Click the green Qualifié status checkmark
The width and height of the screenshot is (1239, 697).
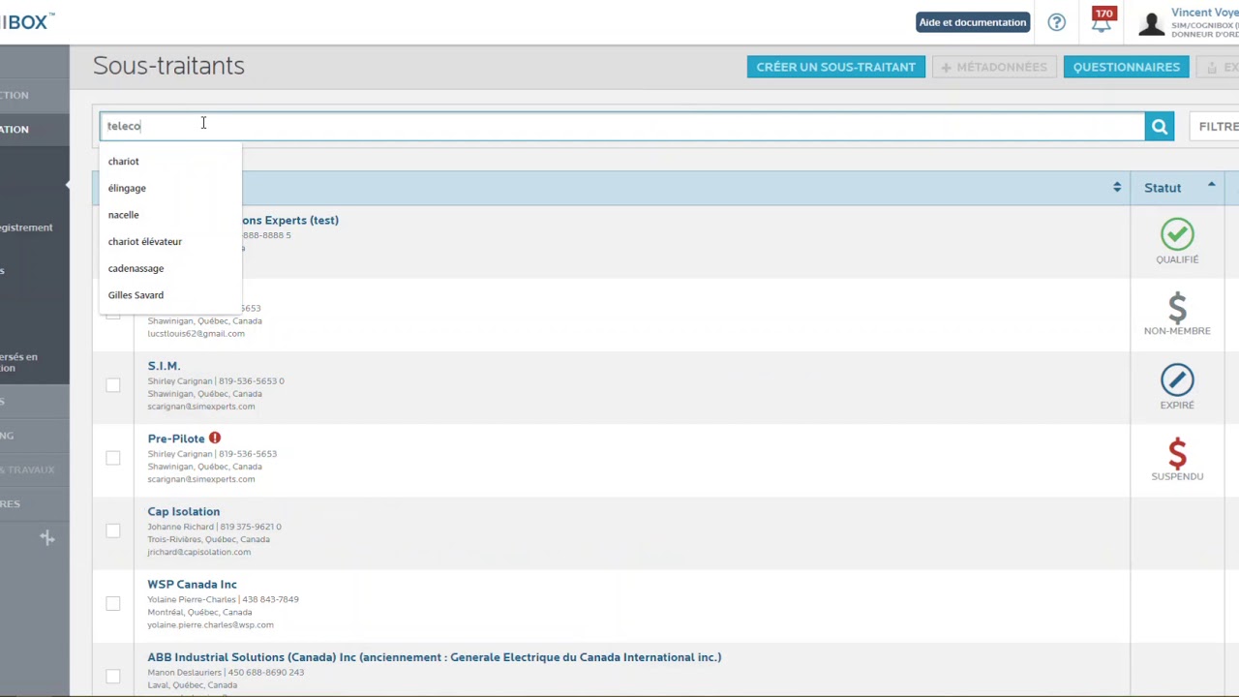(x=1177, y=234)
